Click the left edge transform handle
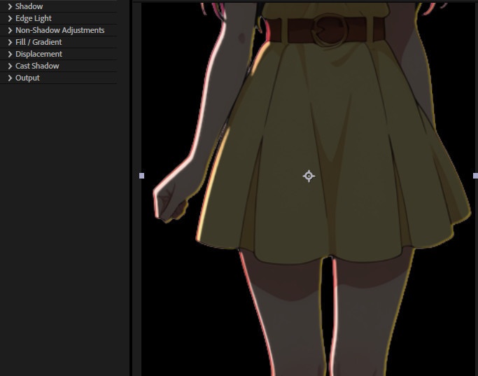 pos(142,176)
